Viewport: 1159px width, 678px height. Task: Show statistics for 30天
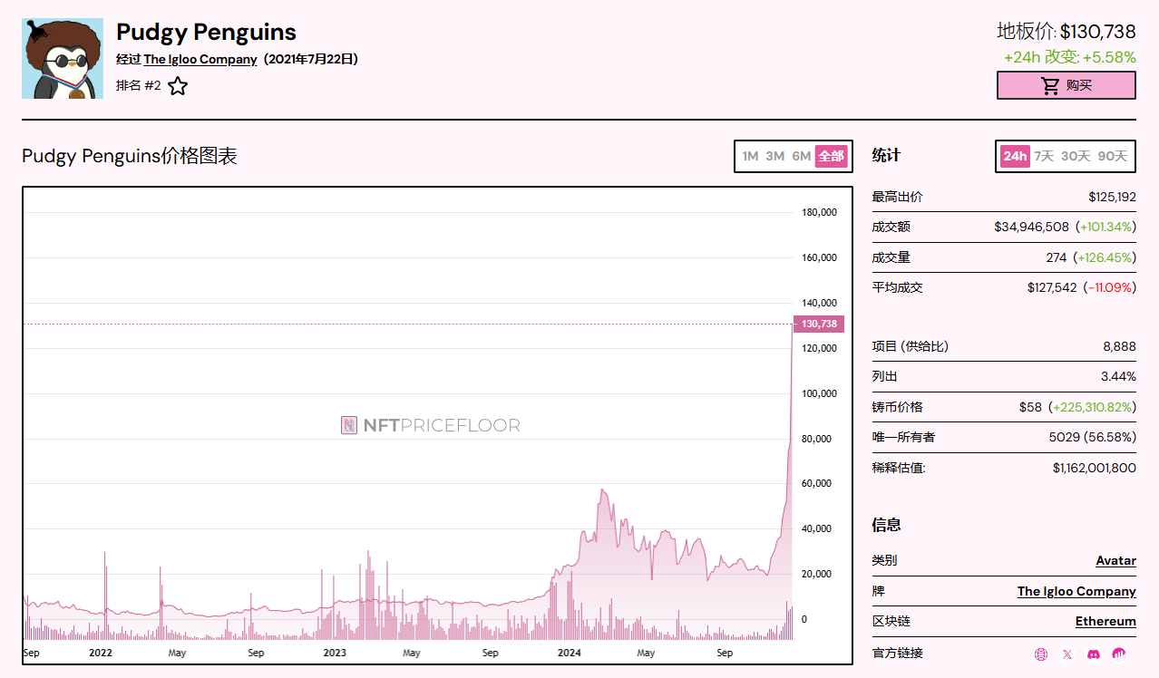[1076, 156]
